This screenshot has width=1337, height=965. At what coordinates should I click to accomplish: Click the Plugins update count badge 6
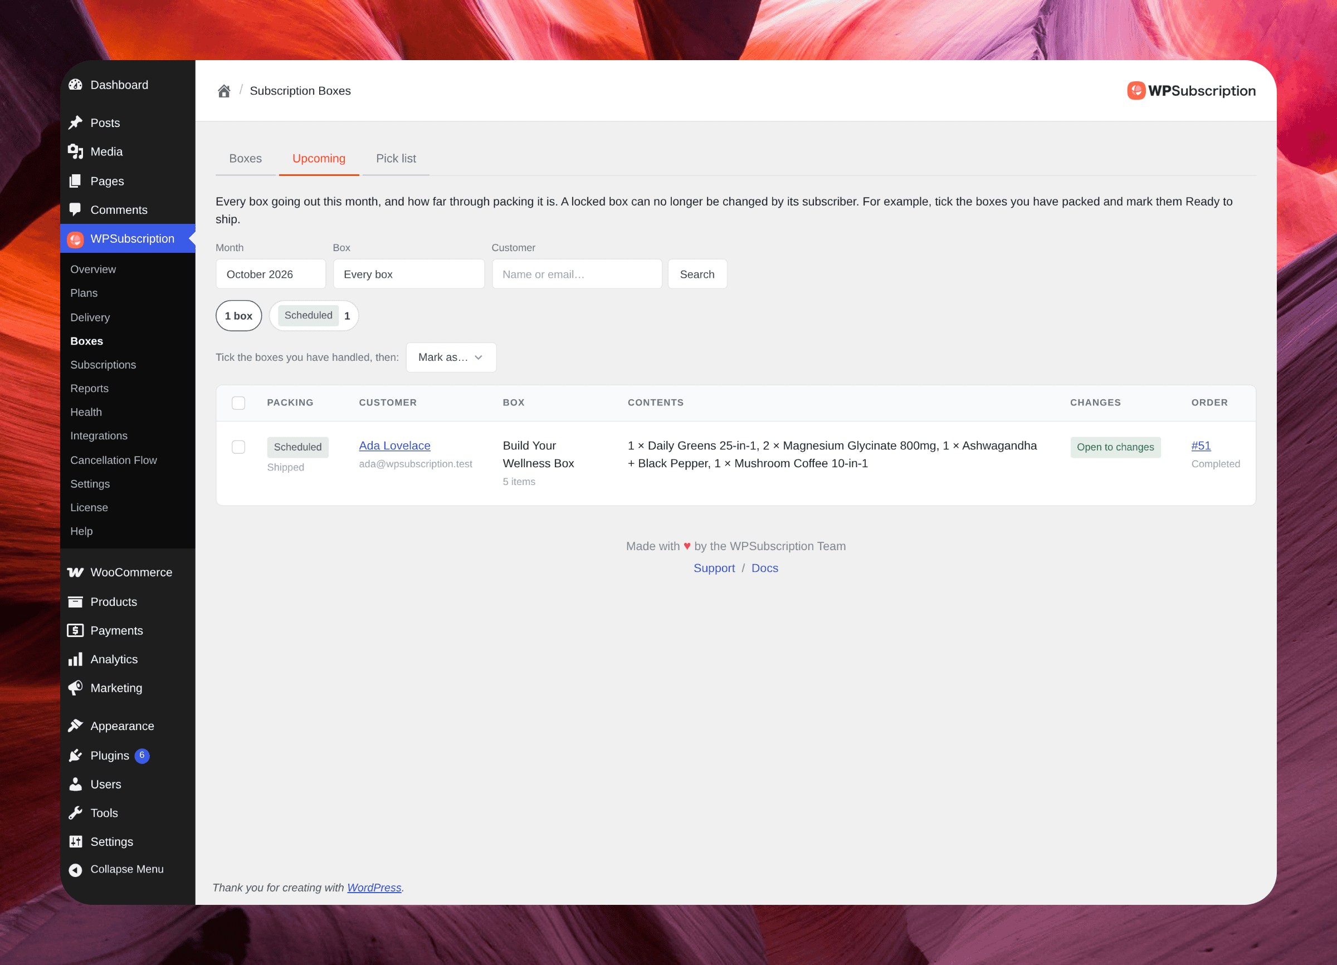pos(142,755)
